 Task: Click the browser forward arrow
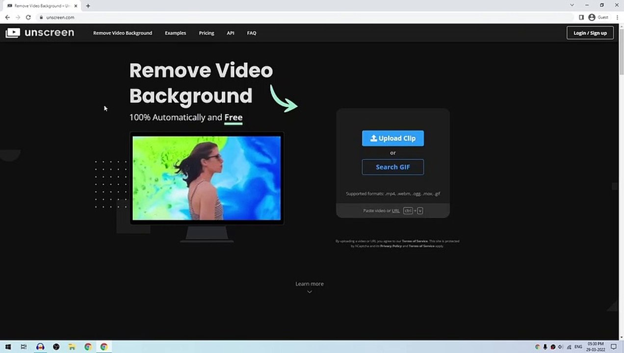coord(18,17)
